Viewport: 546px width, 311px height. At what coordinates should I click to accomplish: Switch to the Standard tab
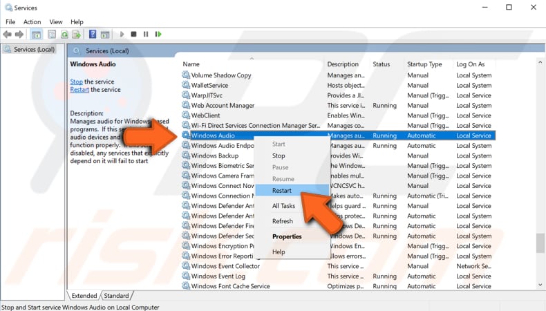click(116, 296)
